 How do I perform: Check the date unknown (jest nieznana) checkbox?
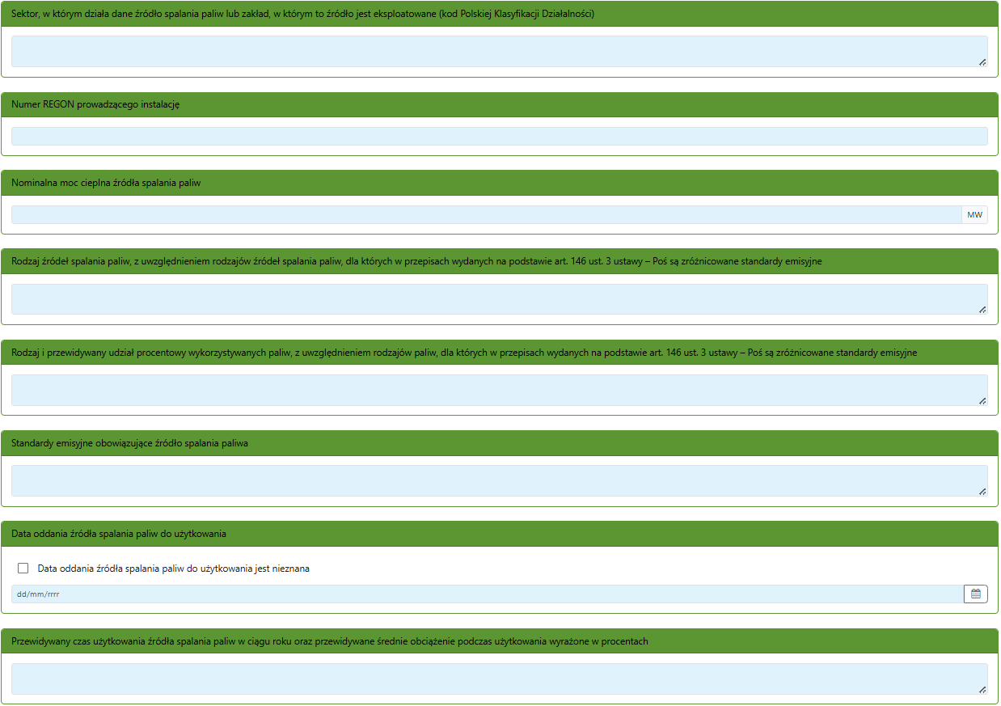(23, 569)
